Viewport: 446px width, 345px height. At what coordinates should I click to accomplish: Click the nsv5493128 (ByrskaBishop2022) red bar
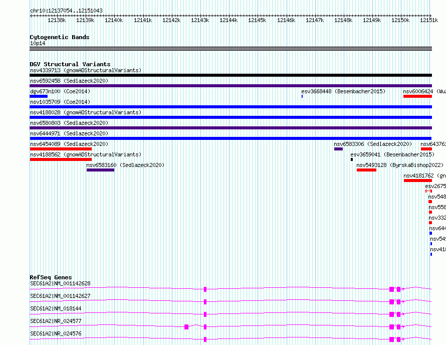point(366,170)
